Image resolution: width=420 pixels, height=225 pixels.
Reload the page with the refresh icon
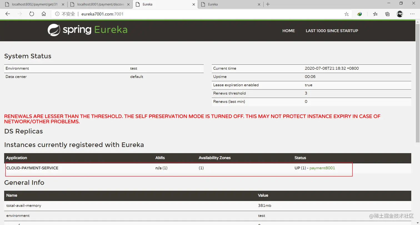point(32,14)
